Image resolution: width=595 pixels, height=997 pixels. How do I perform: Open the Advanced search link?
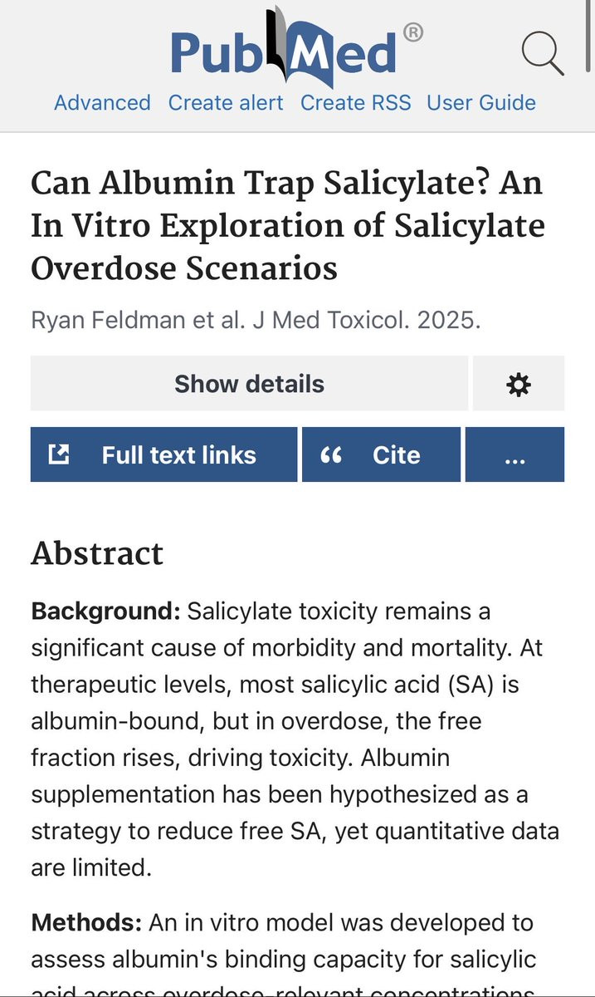click(102, 103)
